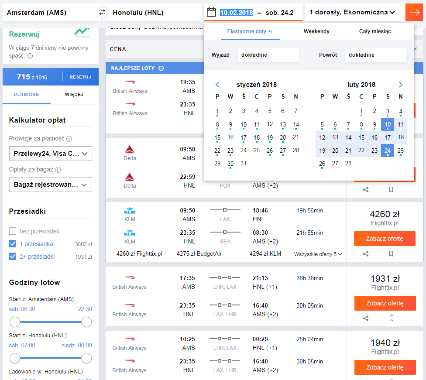Show info for Prowizje za płatność

[69, 139]
